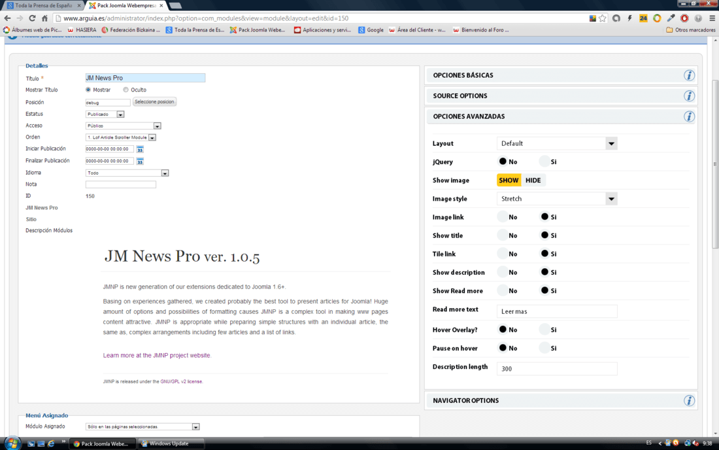Open the Chrome menu (three lines)
The image size is (719, 450).
712,18
